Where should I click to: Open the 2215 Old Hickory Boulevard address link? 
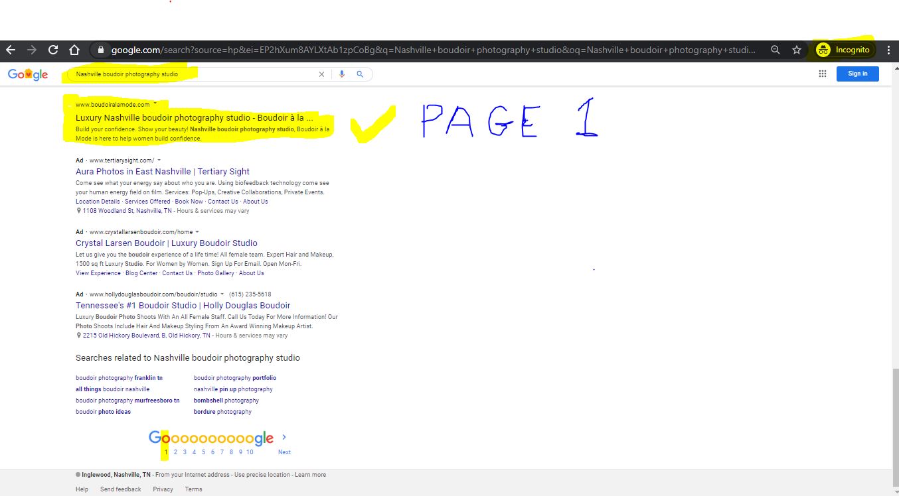tap(147, 336)
